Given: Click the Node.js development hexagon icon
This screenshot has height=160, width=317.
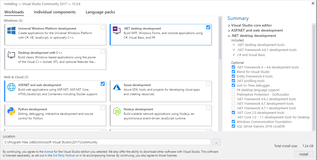Looking at the screenshot, I should coord(117,111).
